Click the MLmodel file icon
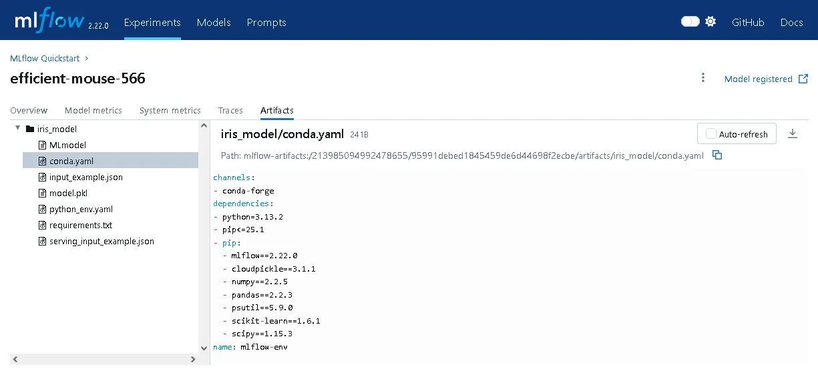This screenshot has height=379, width=818. [43, 145]
